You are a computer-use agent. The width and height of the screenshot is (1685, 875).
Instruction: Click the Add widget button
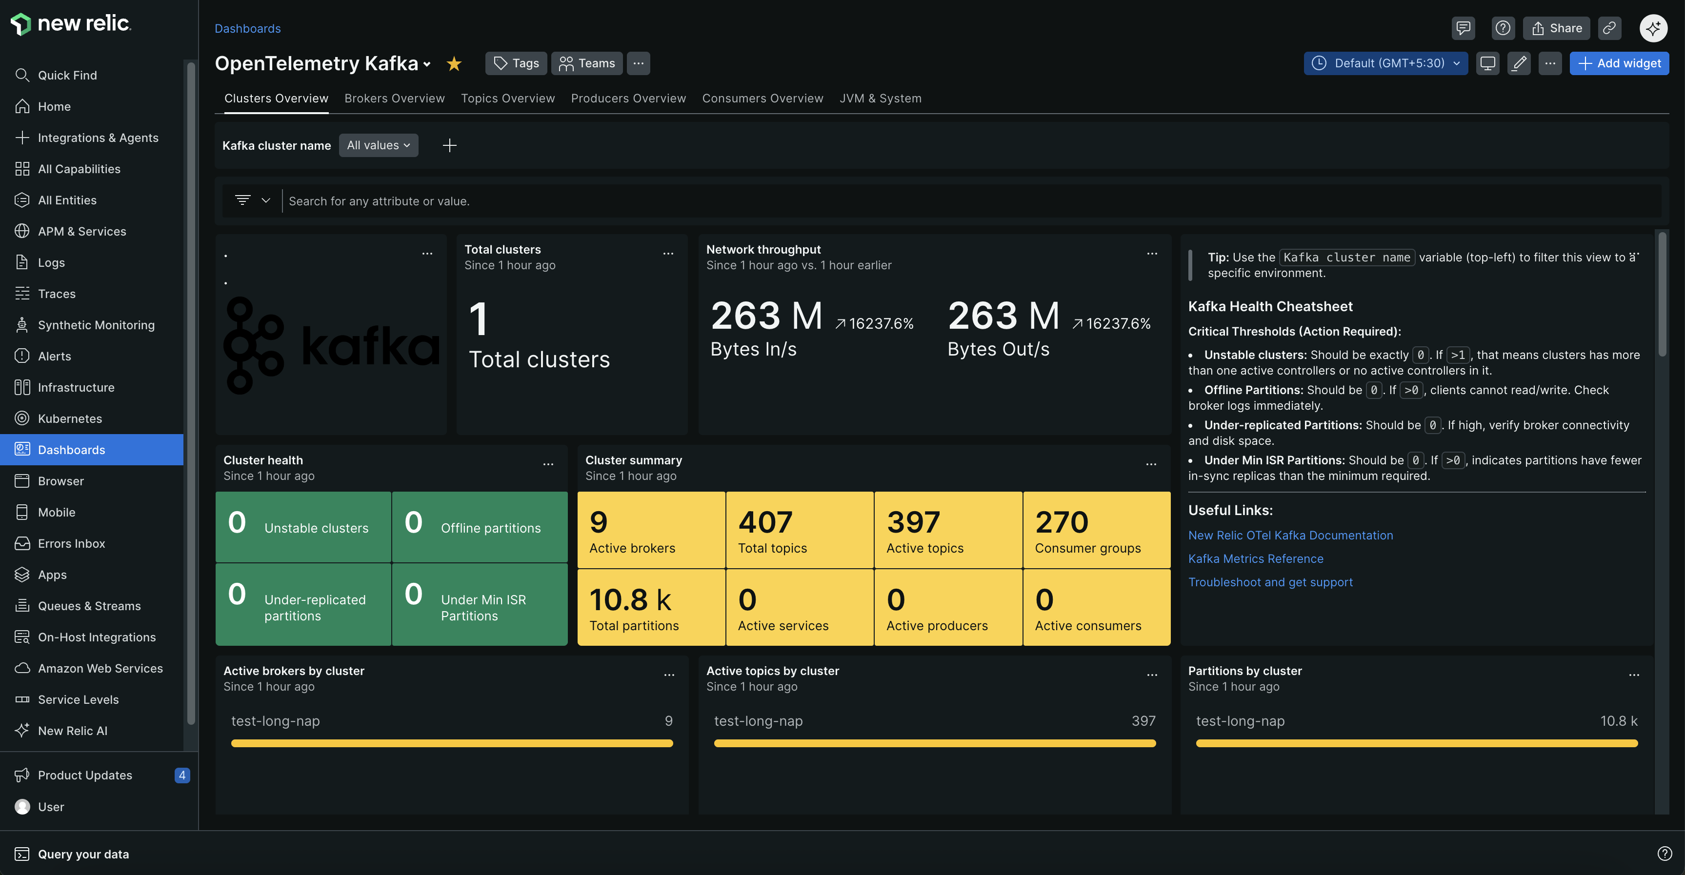1619,63
